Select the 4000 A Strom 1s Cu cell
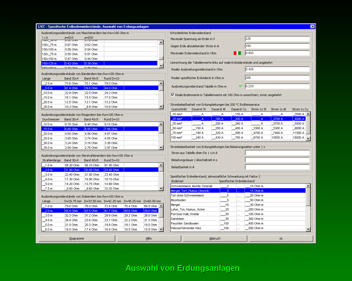This screenshot has width=352, height=281. tap(299, 119)
